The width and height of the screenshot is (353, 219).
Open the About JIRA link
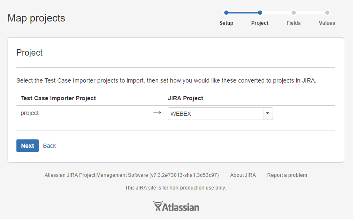(x=243, y=175)
